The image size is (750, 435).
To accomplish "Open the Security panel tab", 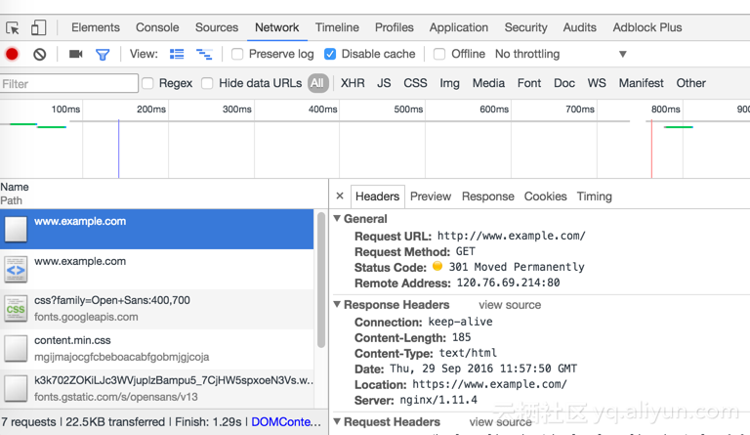I will pos(525,27).
